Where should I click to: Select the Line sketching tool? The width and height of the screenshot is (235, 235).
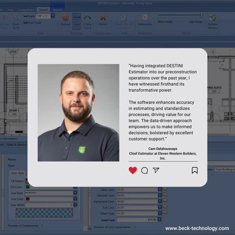pyautogui.click(x=77, y=21)
